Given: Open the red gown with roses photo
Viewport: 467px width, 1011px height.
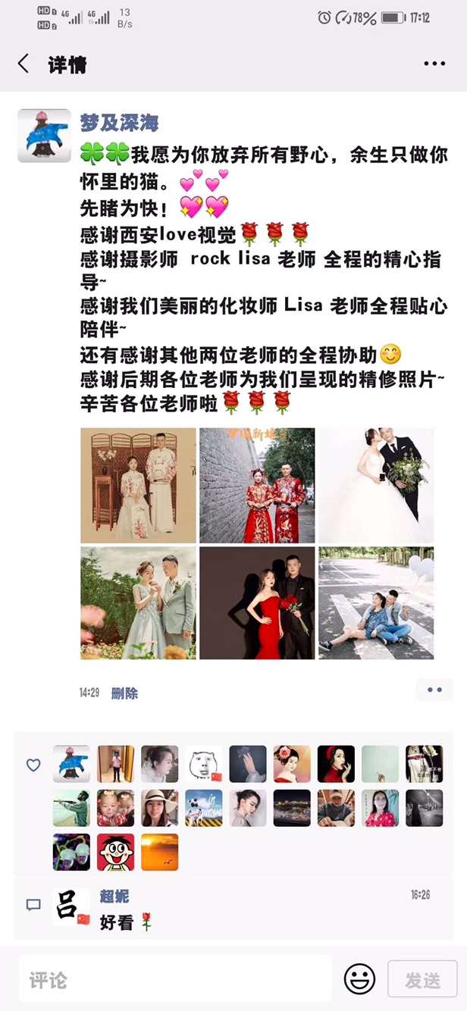Looking at the screenshot, I should [x=257, y=603].
